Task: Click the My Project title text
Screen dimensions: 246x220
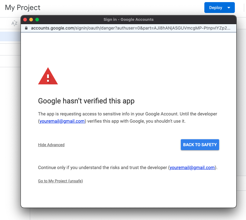Action: pyautogui.click(x=23, y=8)
